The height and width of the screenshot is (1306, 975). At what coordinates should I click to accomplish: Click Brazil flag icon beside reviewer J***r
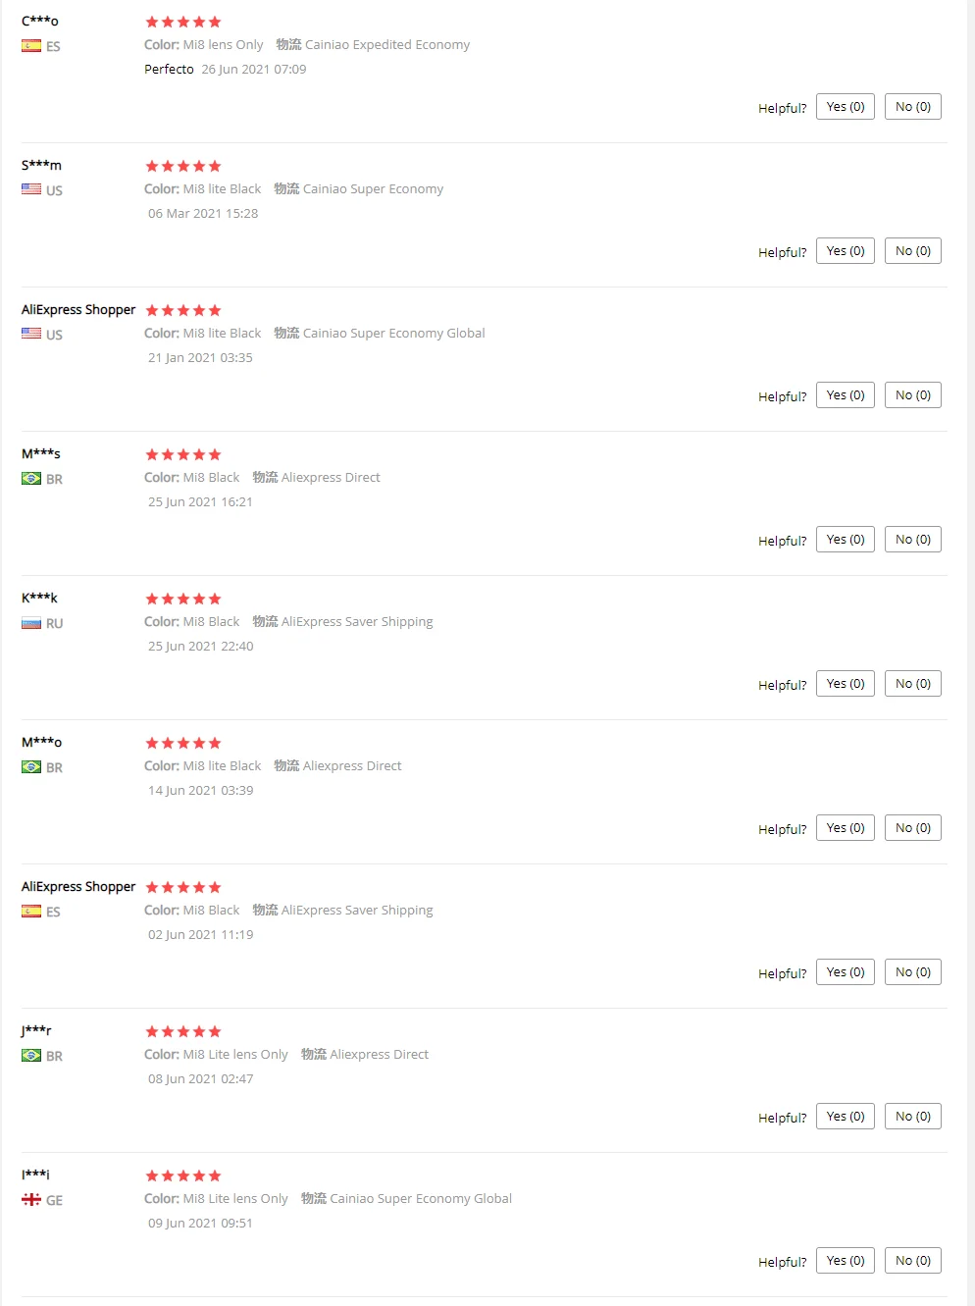[31, 1056]
